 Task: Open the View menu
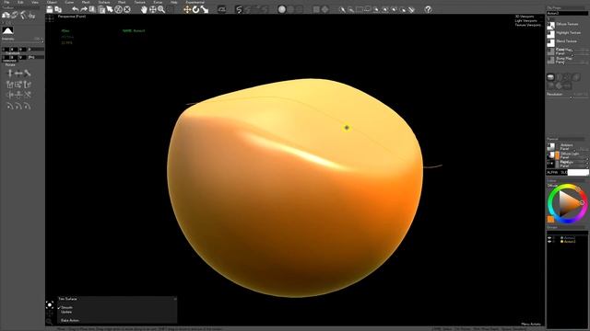click(x=35, y=2)
